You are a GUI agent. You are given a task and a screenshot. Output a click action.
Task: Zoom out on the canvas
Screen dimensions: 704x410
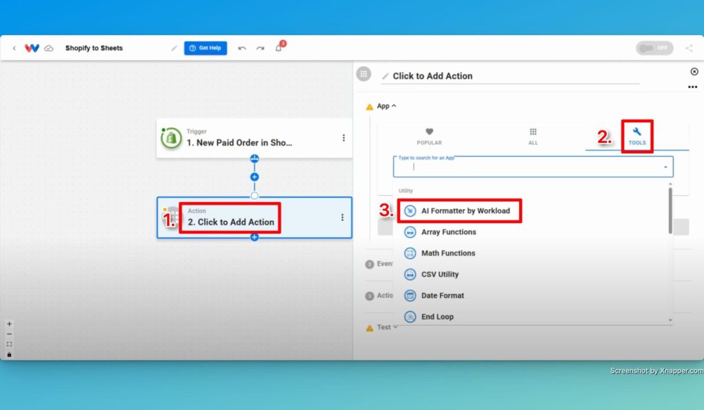9,334
